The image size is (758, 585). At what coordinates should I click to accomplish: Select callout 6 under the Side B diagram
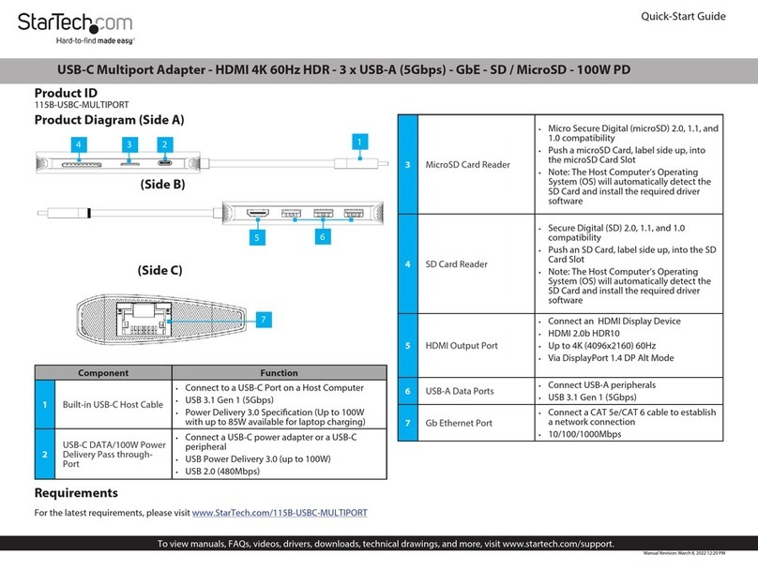click(322, 238)
